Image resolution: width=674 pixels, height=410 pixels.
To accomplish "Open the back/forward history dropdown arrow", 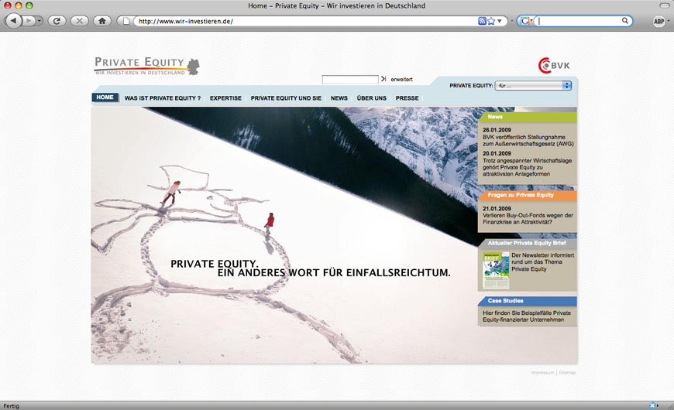I will tap(39, 21).
